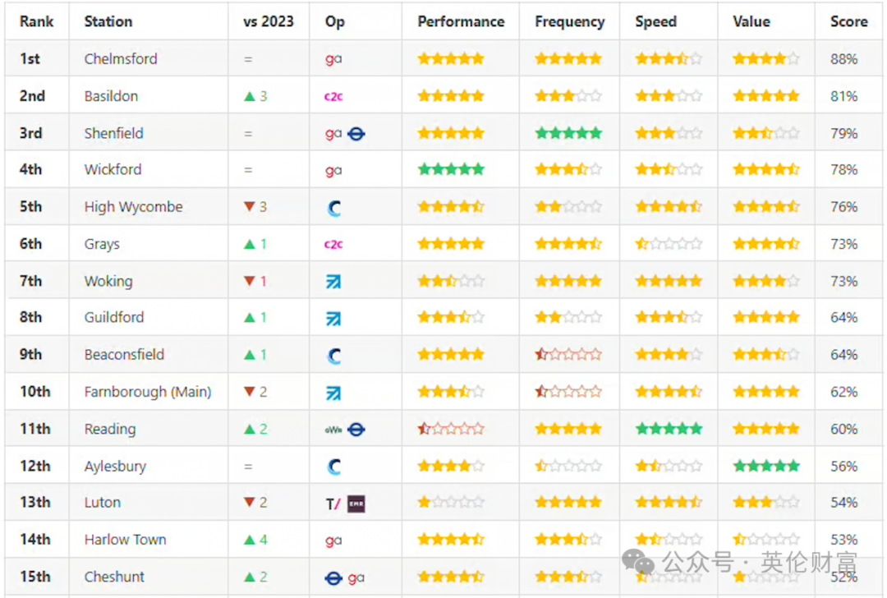Click the Frequency column header

coord(570,21)
